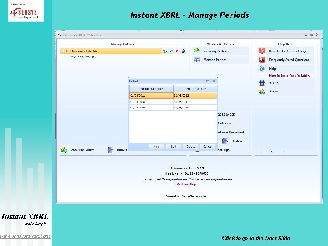328x246 pixels.
Task: Click the Sensys website link
Action: click(216, 179)
